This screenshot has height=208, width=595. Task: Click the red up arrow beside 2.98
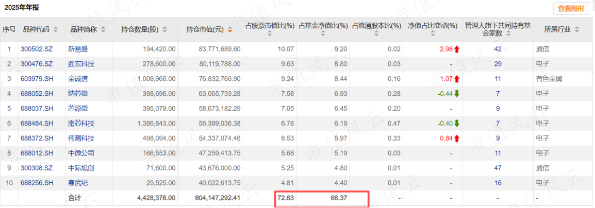click(456, 49)
